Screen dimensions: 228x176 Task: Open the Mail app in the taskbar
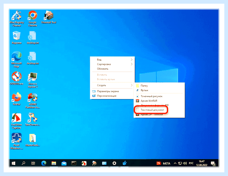[64, 163]
